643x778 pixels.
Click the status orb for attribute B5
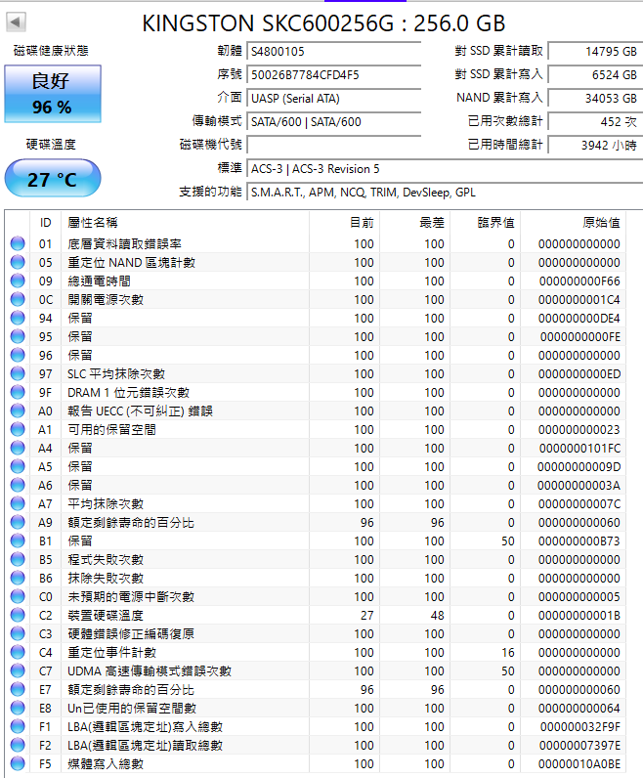point(18,559)
